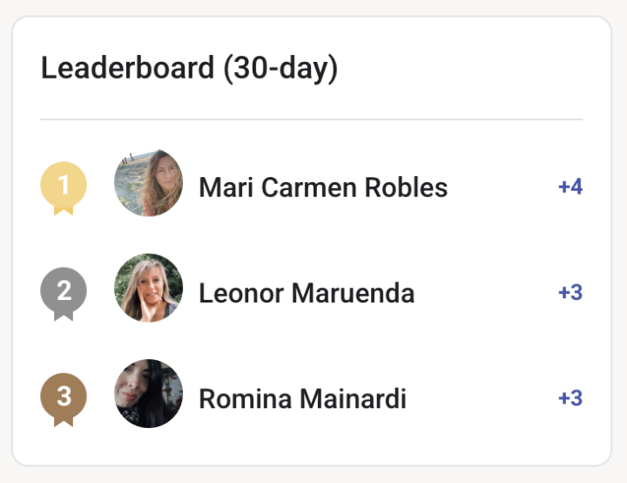This screenshot has height=483, width=627.
Task: Click the bronze third-place medal icon
Action: (x=64, y=399)
